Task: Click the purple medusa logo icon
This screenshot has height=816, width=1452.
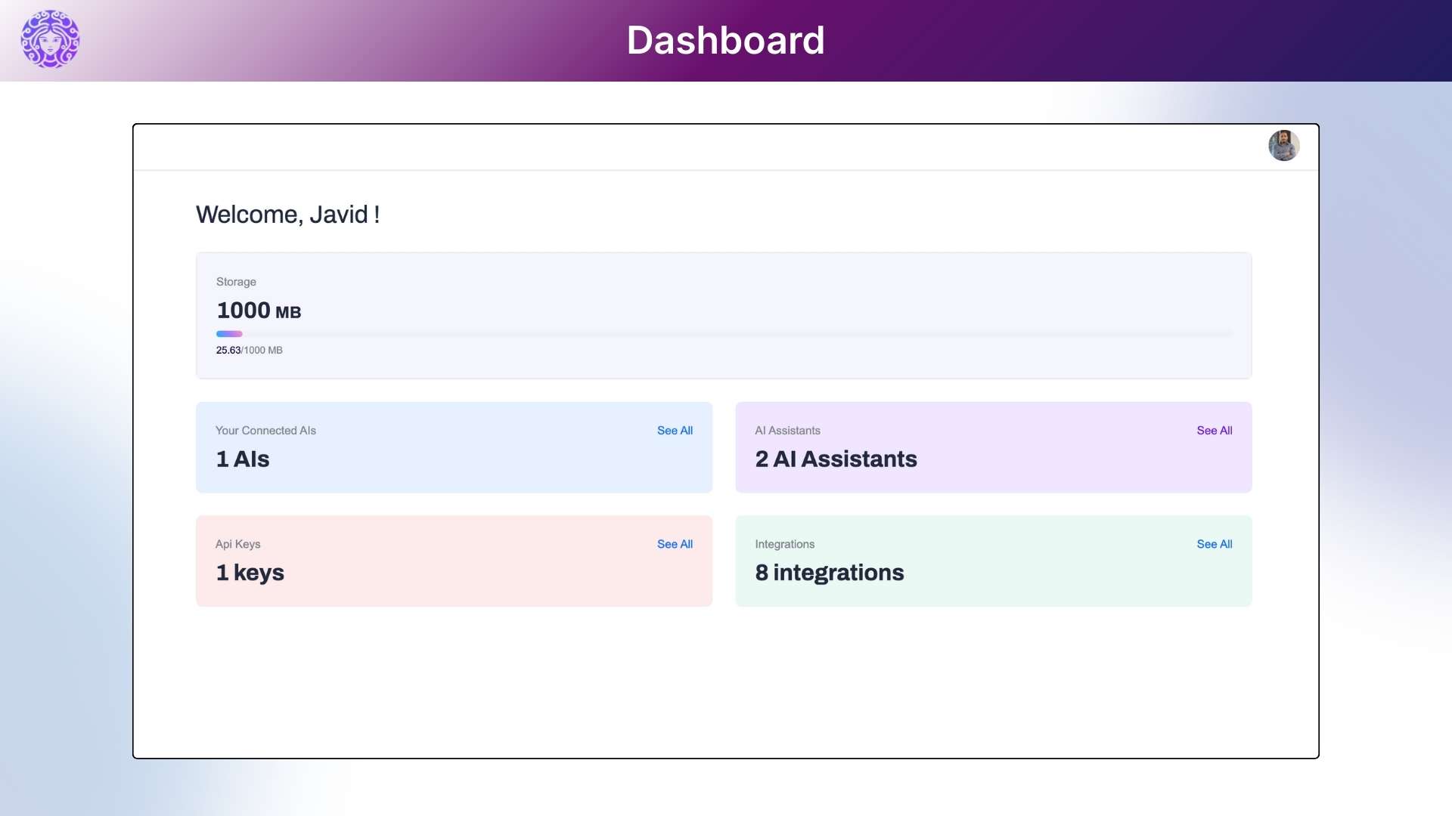Action: (x=50, y=39)
